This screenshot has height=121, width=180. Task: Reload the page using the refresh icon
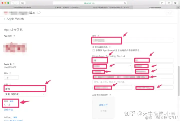pos(125,3)
